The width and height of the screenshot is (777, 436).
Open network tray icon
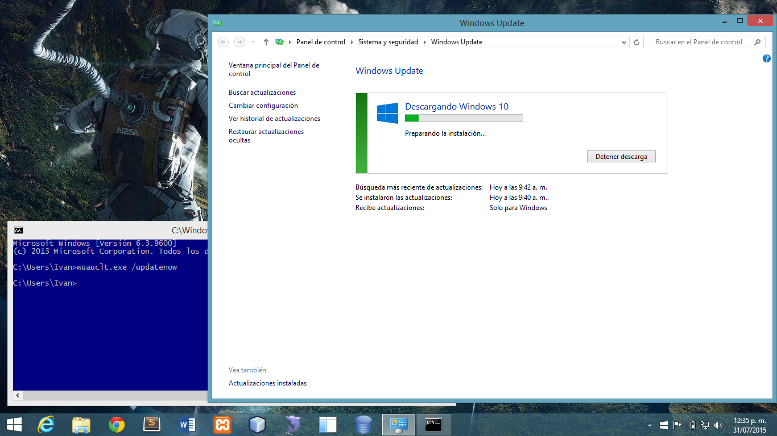pos(705,425)
